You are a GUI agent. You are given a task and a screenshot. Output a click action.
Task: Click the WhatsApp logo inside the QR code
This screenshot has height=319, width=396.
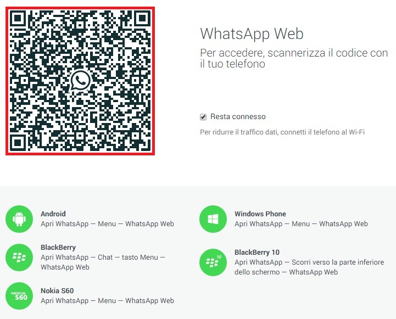pyautogui.click(x=80, y=80)
